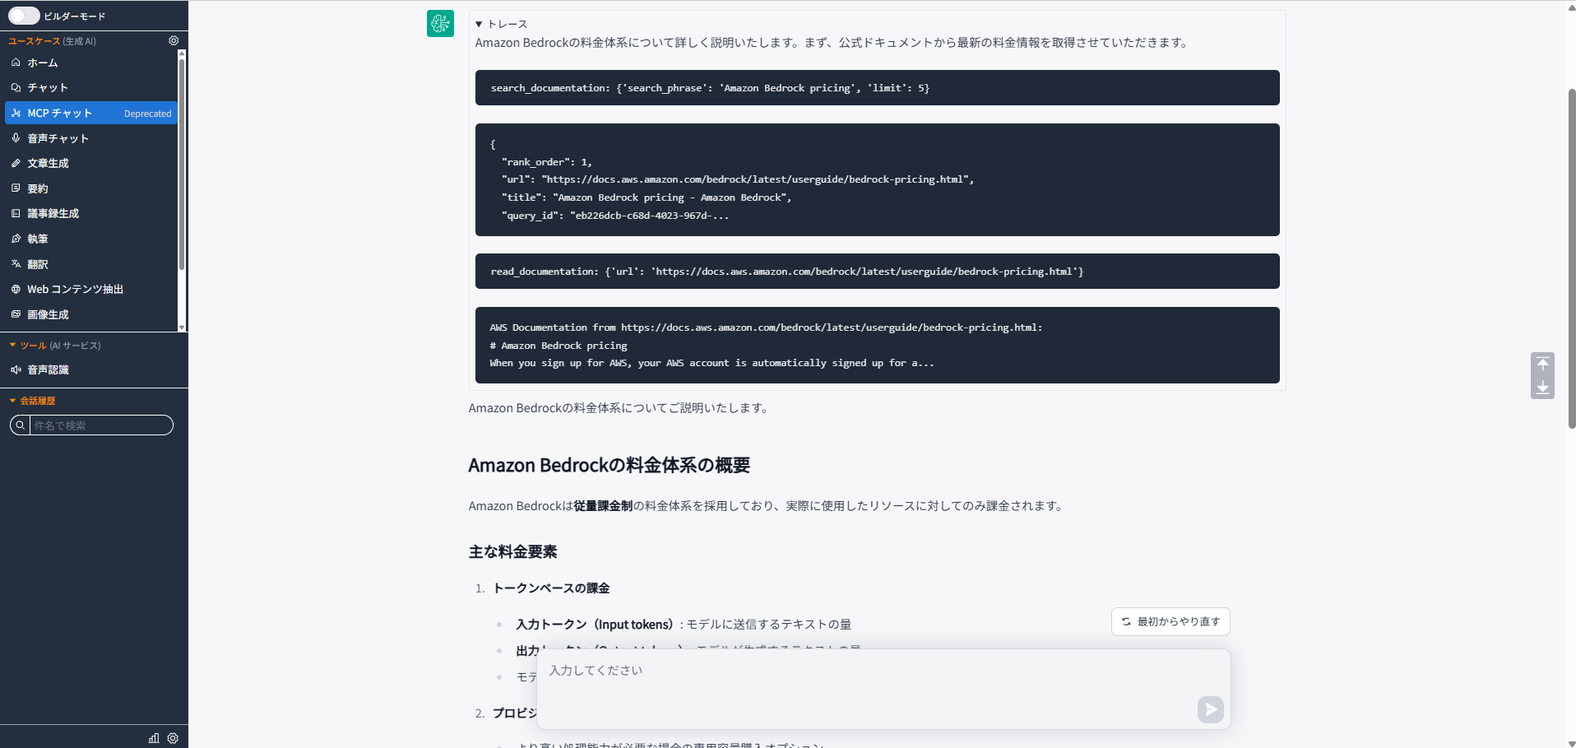Click the statistics bar chart icon
This screenshot has width=1576, height=748.
(154, 738)
